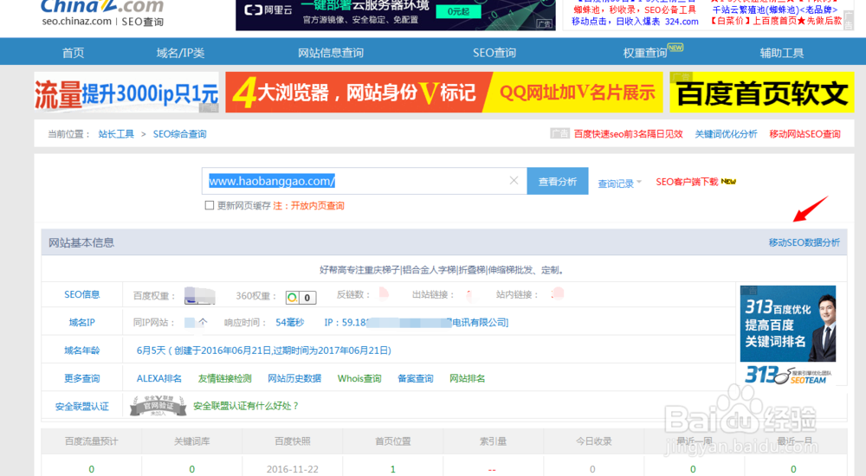Open the SEO查询 menu

tap(494, 53)
